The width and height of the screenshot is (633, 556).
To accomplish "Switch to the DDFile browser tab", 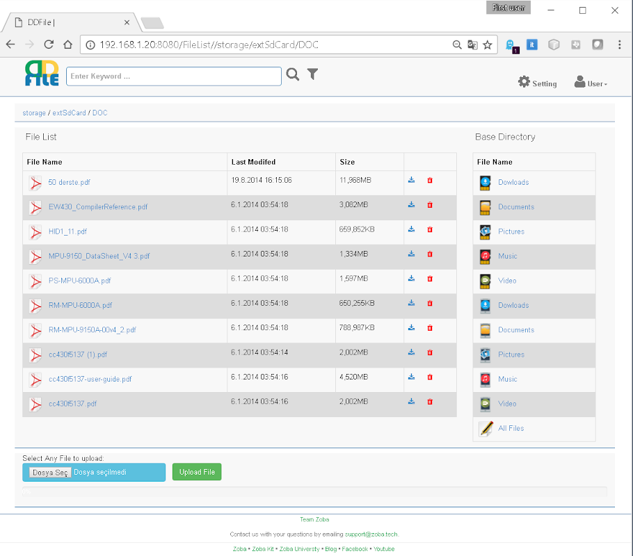I will pos(68,23).
